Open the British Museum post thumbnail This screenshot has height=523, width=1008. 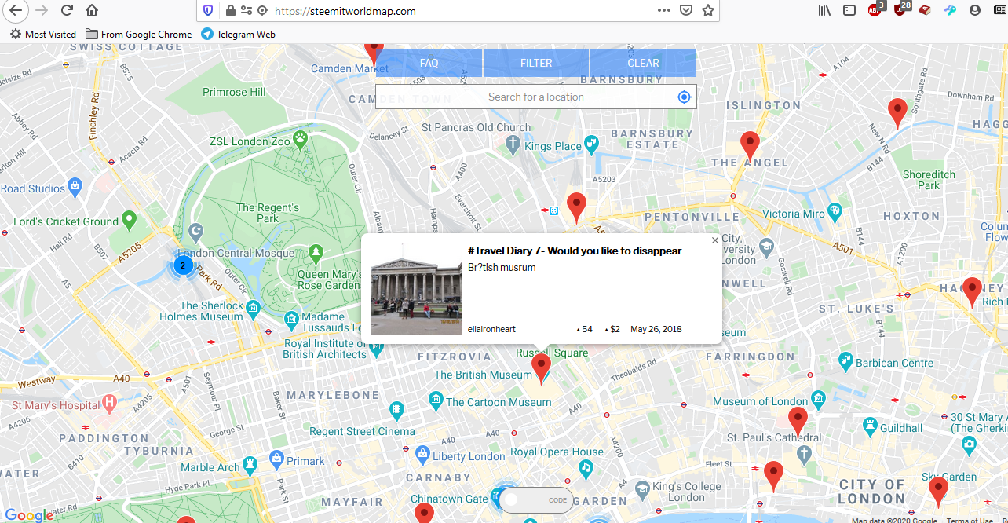416,290
